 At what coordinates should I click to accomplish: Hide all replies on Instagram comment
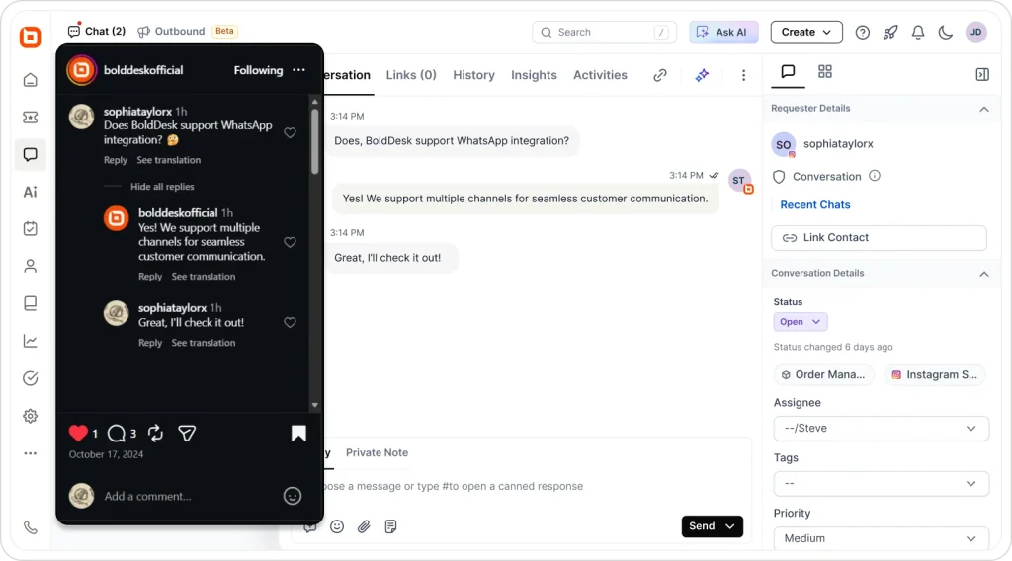(x=162, y=187)
